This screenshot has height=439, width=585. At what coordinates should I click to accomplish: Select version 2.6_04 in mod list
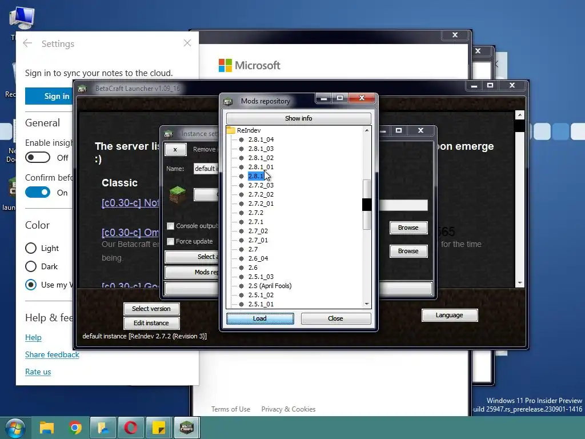point(258,258)
